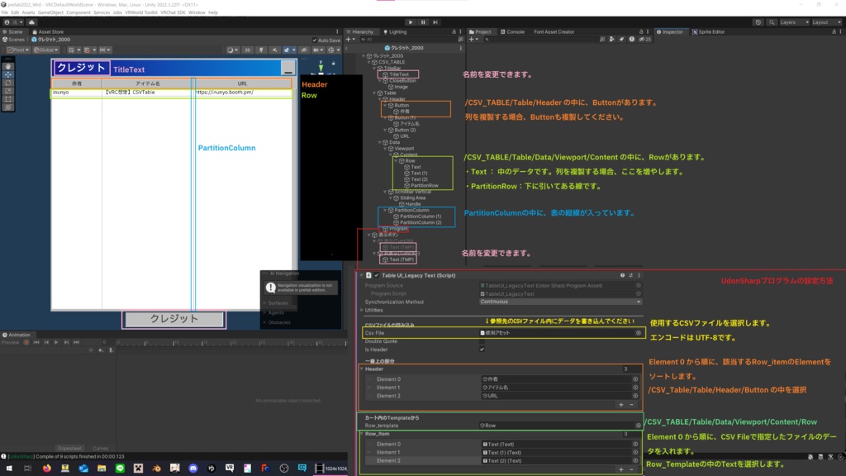The width and height of the screenshot is (846, 476).
Task: Open the VRChat SDK menu
Action: pos(172,13)
